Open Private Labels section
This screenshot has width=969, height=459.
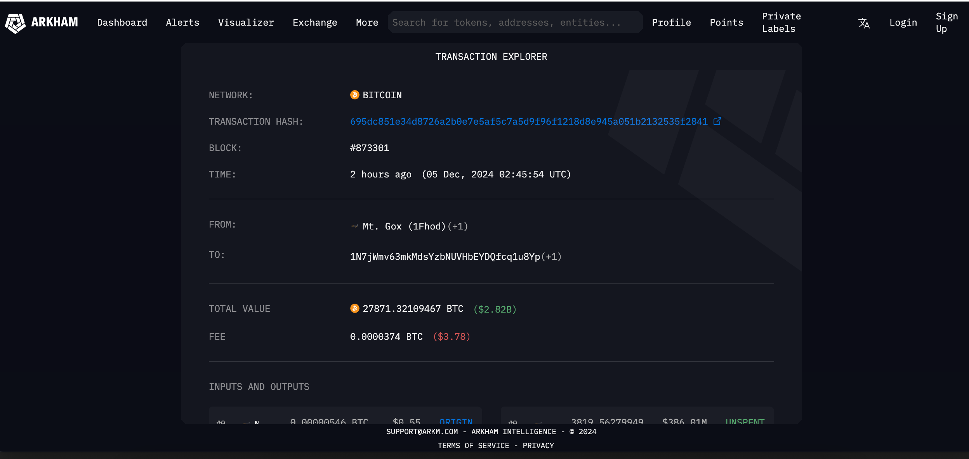click(x=781, y=23)
